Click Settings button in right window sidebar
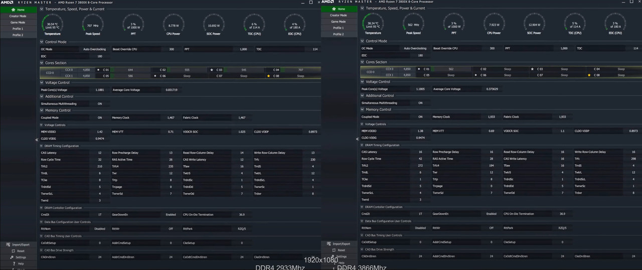This screenshot has width=642, height=270. click(x=339, y=256)
